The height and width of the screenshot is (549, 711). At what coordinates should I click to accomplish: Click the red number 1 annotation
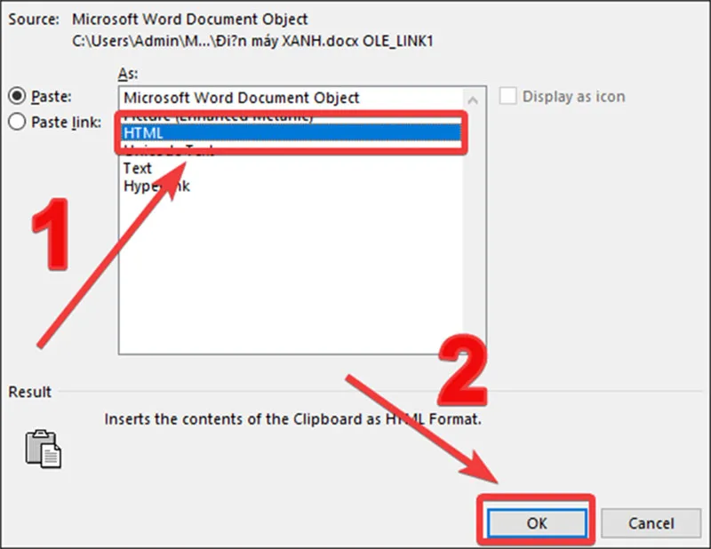(52, 235)
